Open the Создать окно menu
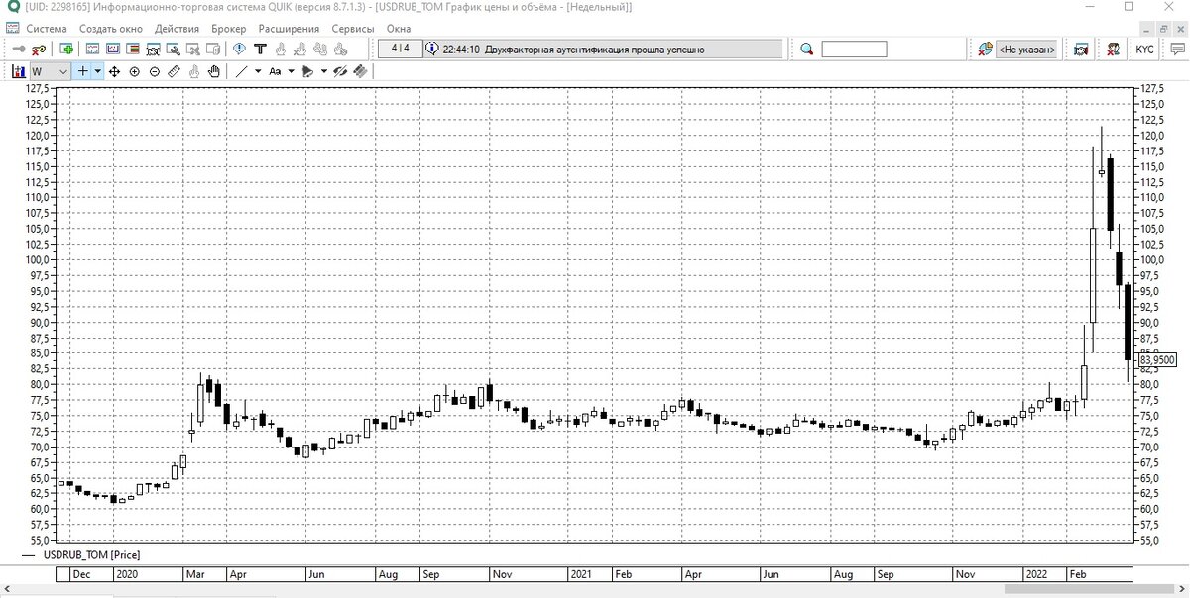 111,30
